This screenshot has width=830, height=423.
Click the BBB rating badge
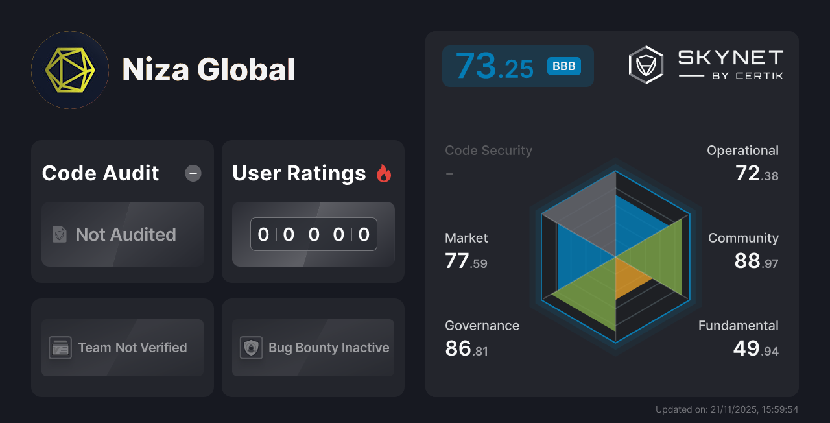pyautogui.click(x=563, y=66)
